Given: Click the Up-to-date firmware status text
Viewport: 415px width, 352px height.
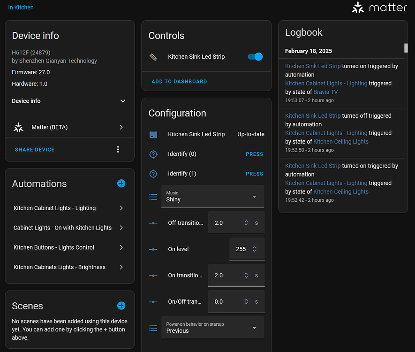Looking at the screenshot, I should 251,134.
